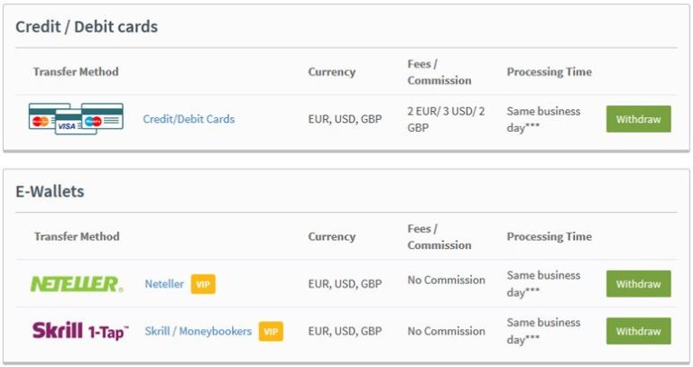This screenshot has width=693, height=367.
Task: Withdraw using Skrill
Action: (x=639, y=331)
